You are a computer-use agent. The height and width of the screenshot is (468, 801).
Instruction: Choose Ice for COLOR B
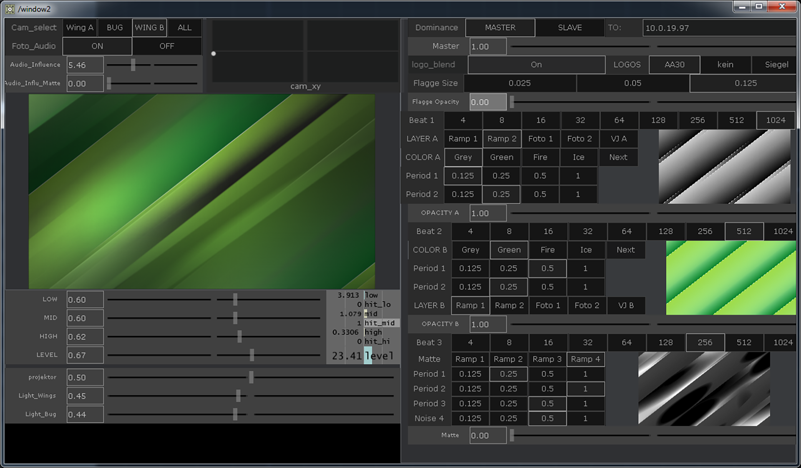(586, 250)
